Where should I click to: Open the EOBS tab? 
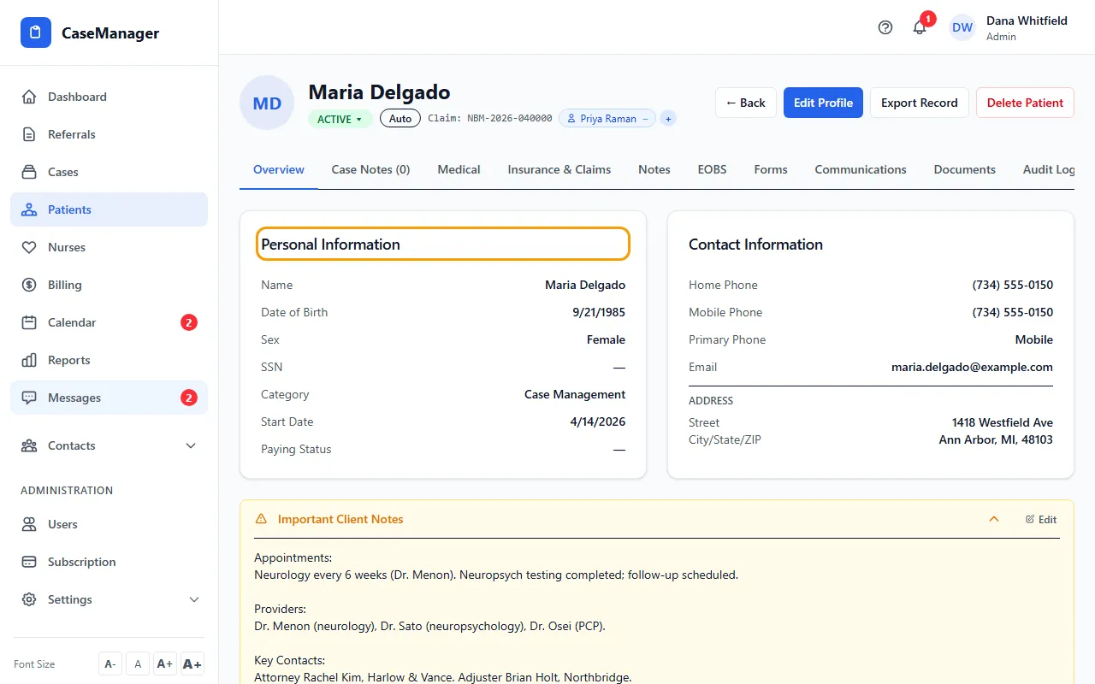pos(712,169)
